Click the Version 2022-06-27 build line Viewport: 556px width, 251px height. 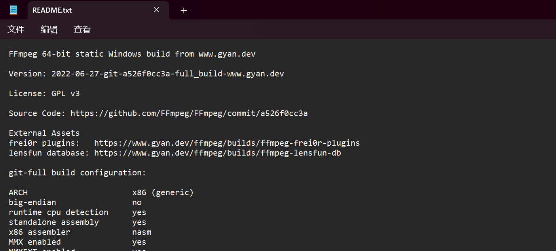pyautogui.click(x=146, y=74)
